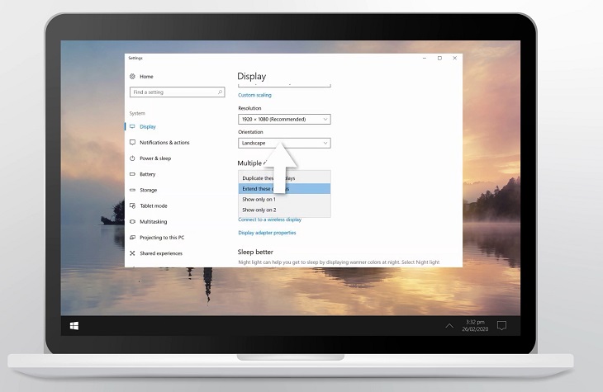
Task: Open the Orientation Landscape dropdown
Action: (284, 143)
